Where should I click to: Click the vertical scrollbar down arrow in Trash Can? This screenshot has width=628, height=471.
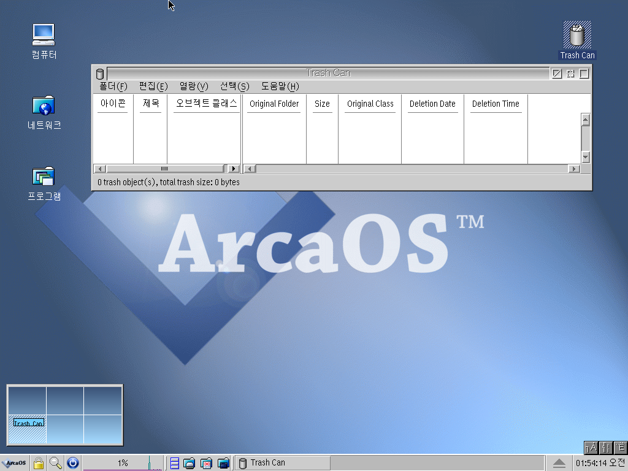click(585, 158)
